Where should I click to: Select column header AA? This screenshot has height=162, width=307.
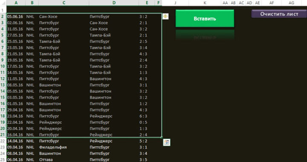point(225,3)
